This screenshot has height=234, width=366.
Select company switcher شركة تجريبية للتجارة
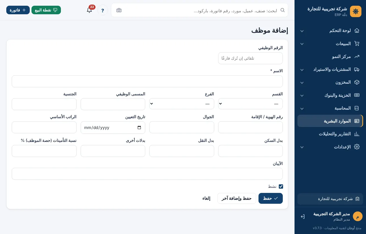(x=330, y=199)
